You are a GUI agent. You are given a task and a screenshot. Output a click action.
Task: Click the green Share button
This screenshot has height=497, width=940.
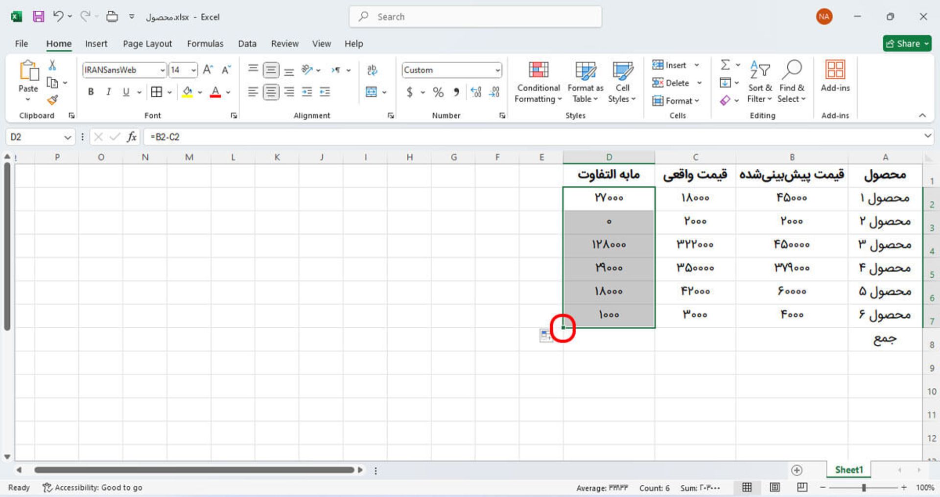tap(907, 44)
